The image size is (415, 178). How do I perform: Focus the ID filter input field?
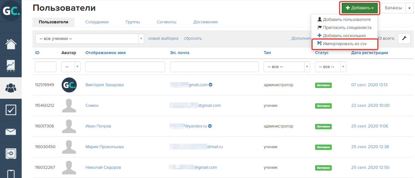click(46, 67)
